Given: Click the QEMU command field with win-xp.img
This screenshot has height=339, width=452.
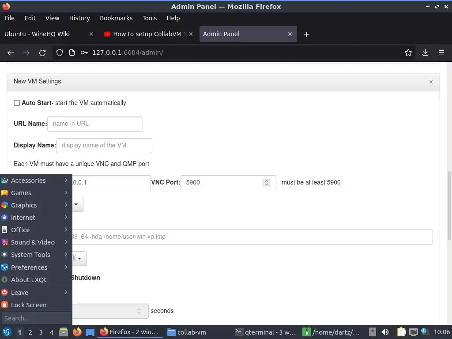Looking at the screenshot, I should click(x=252, y=237).
